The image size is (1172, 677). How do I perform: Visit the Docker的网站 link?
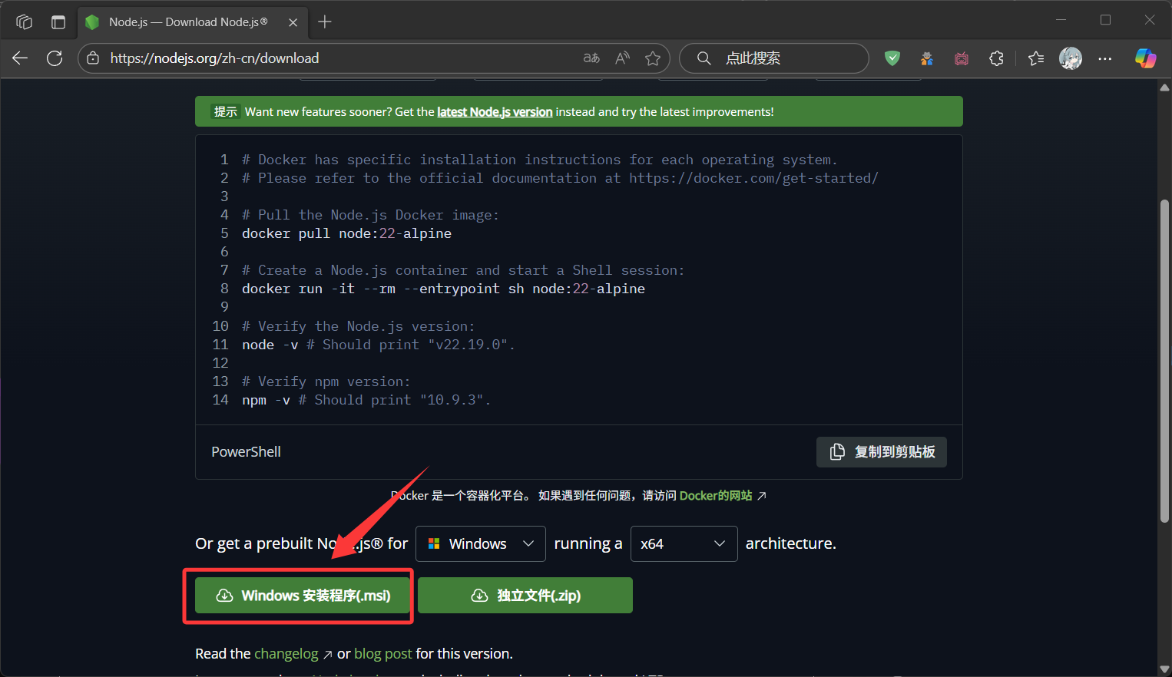click(x=716, y=496)
